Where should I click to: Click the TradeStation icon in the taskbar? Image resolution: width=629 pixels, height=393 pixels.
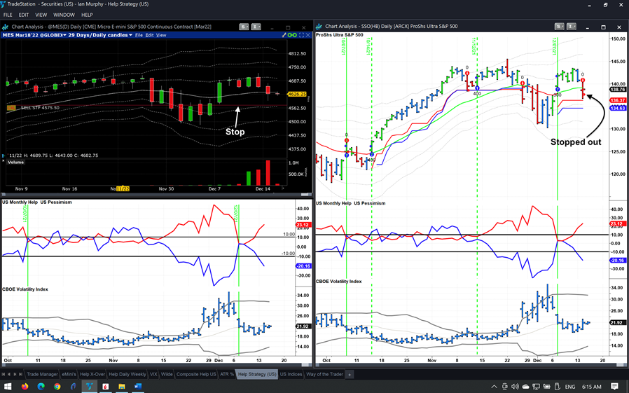(89, 386)
